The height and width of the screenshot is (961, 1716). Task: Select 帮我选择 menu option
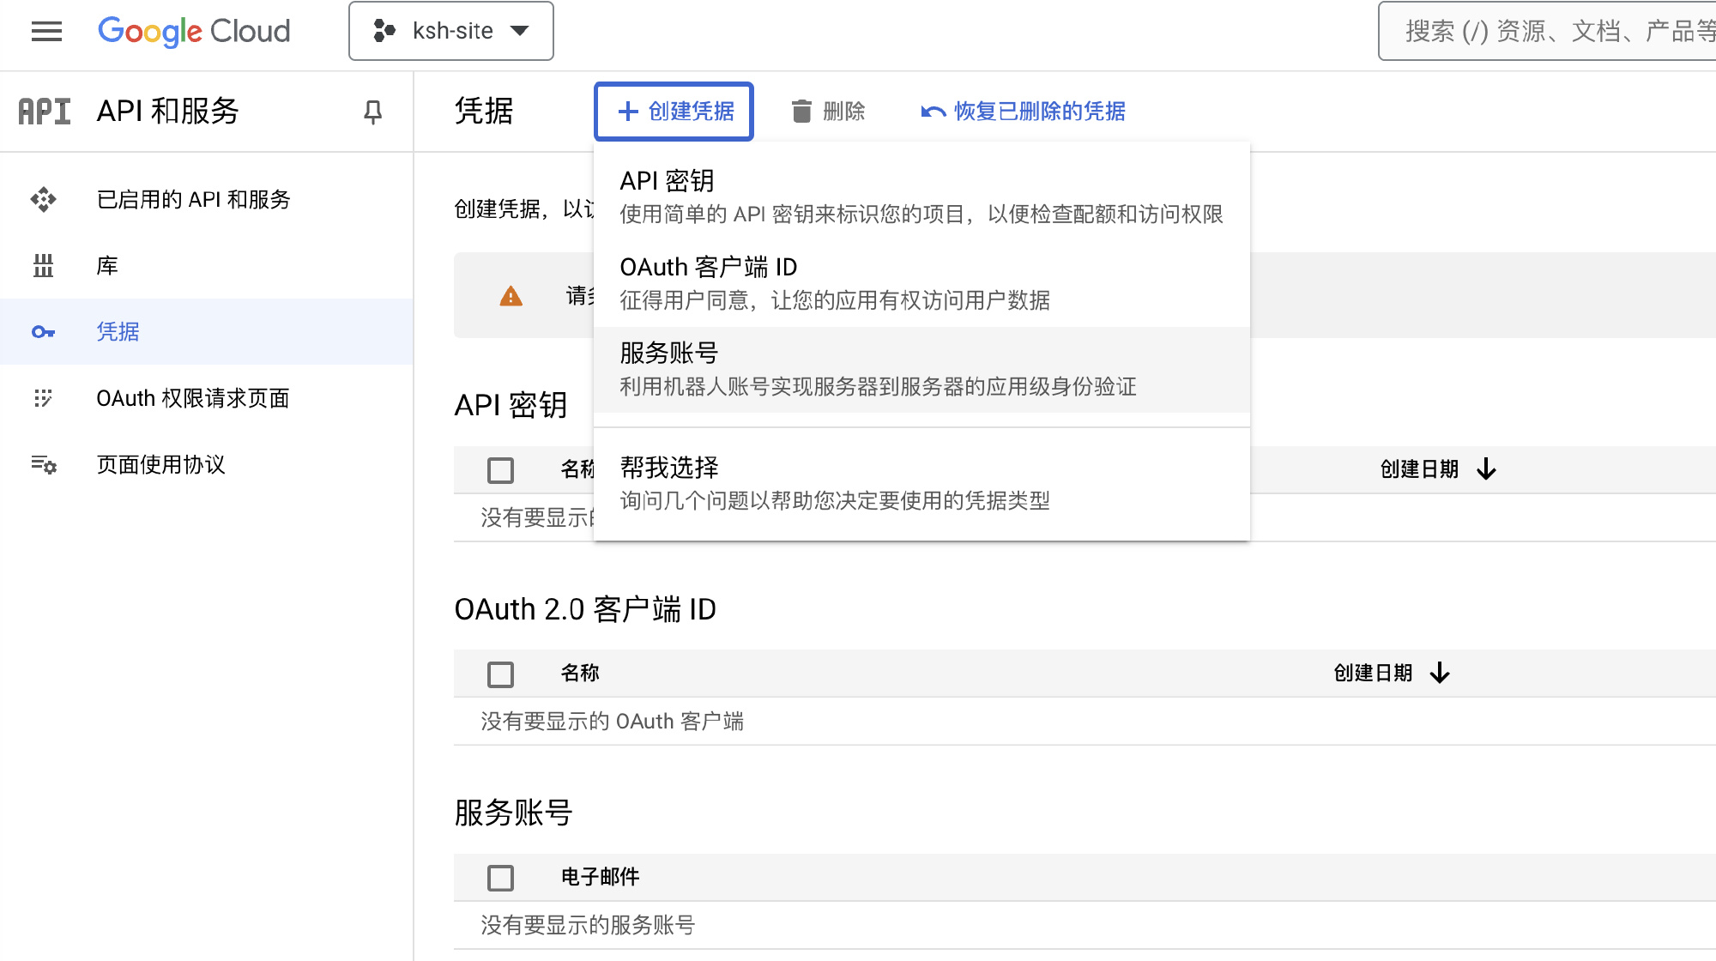tap(921, 484)
